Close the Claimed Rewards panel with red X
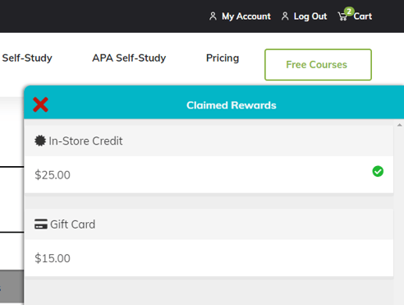This screenshot has height=305, width=404. tap(40, 104)
